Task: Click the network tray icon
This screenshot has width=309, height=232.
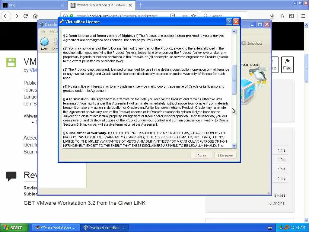Action: 281,227
